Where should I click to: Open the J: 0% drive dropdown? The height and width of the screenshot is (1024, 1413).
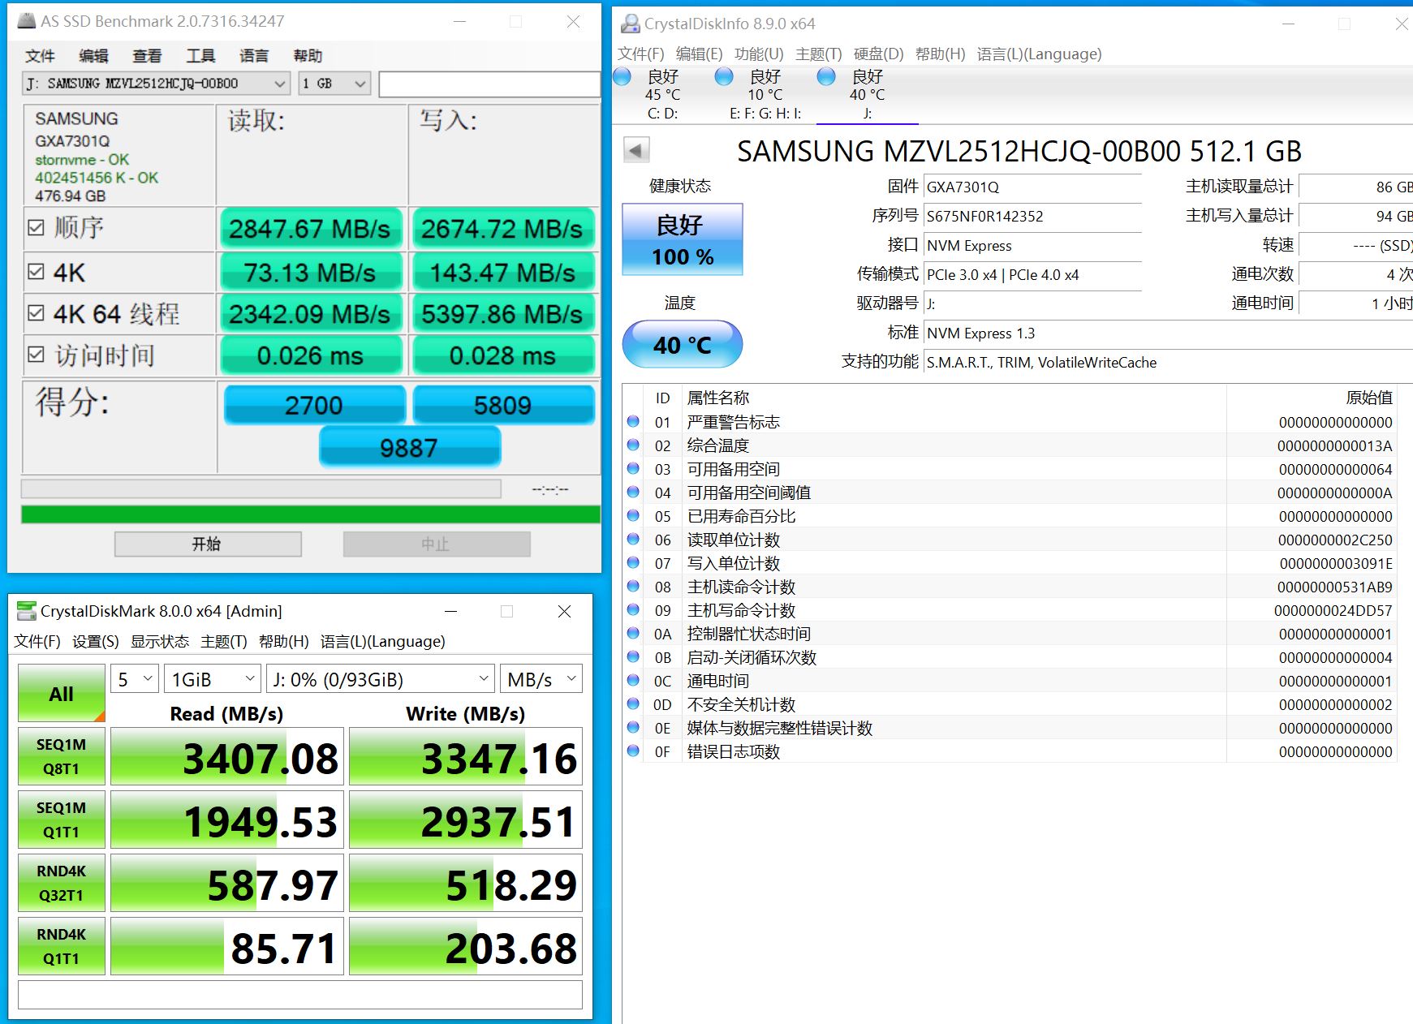click(381, 679)
